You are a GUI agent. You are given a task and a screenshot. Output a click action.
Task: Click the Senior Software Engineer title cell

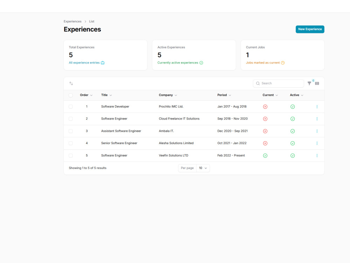tap(119, 143)
